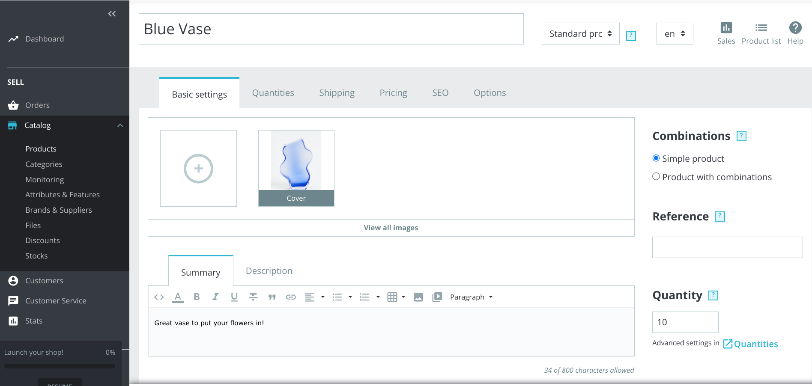This screenshot has width=812, height=386.
Task: Click the source code icon in editor toolbar
Action: coord(159,297)
